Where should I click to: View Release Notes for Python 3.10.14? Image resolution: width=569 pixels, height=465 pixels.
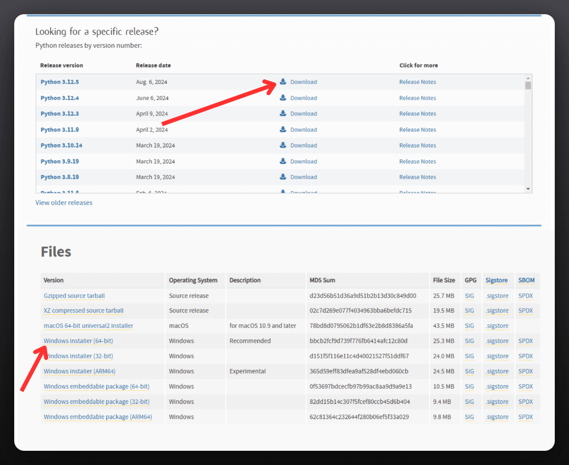[x=417, y=146]
